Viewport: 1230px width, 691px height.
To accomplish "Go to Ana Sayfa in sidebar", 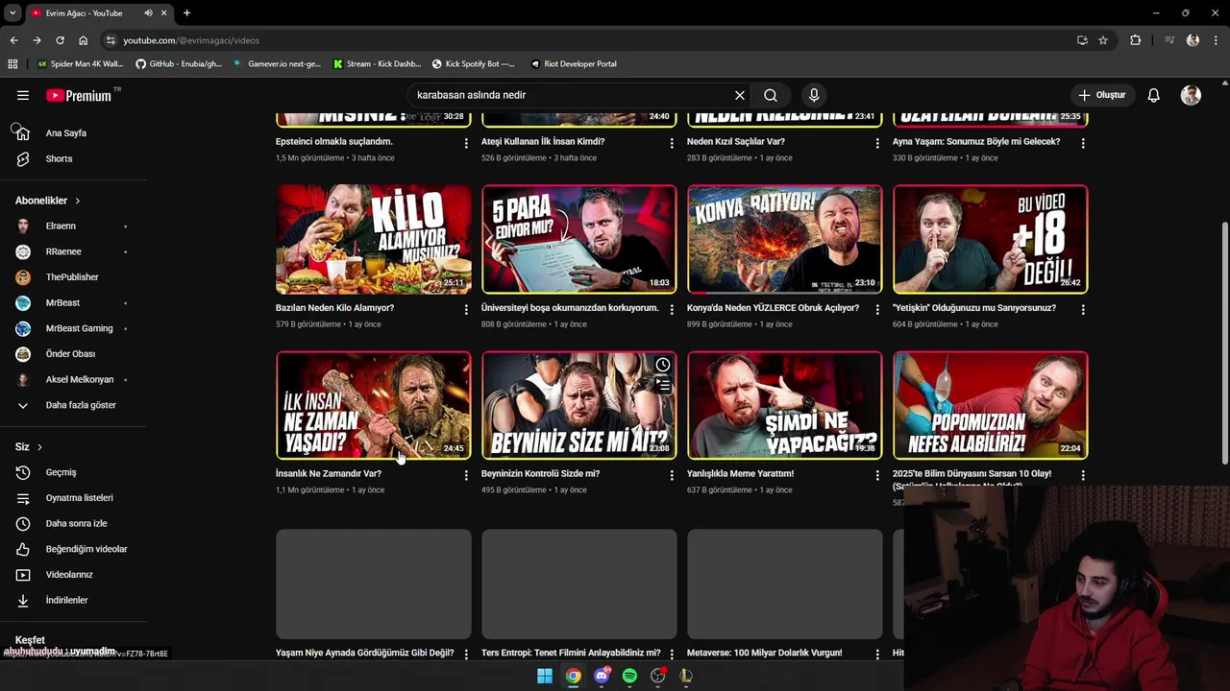I will point(65,133).
